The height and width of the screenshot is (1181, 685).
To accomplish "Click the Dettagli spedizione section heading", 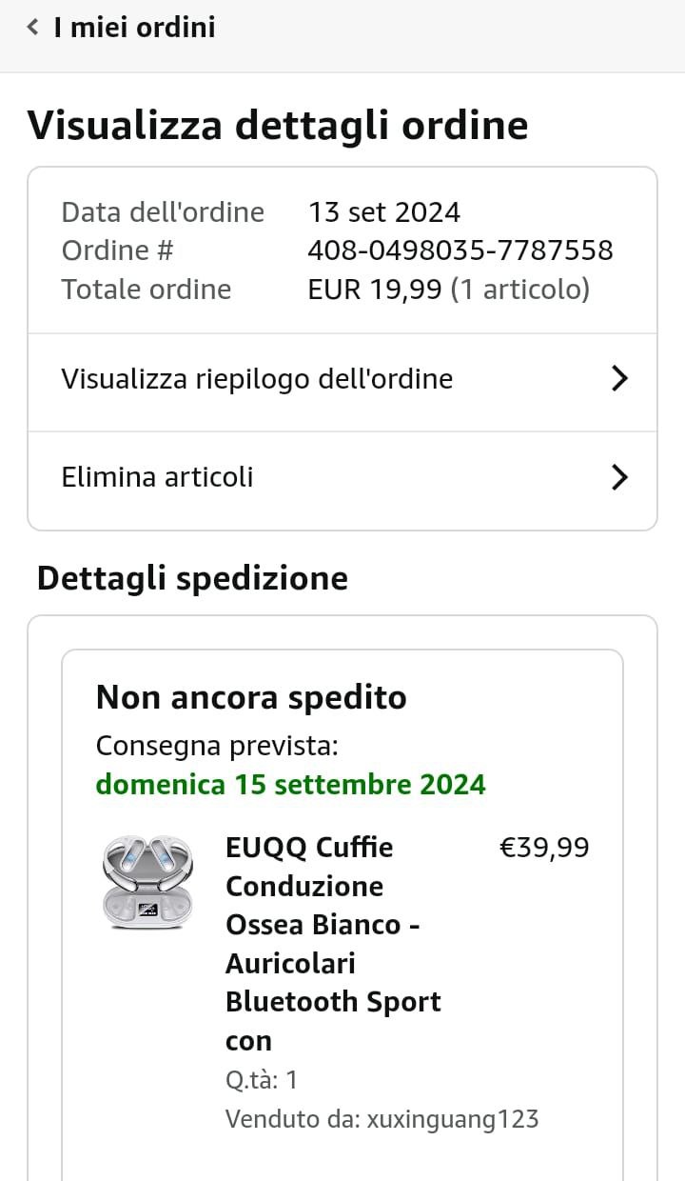I will 192,578.
